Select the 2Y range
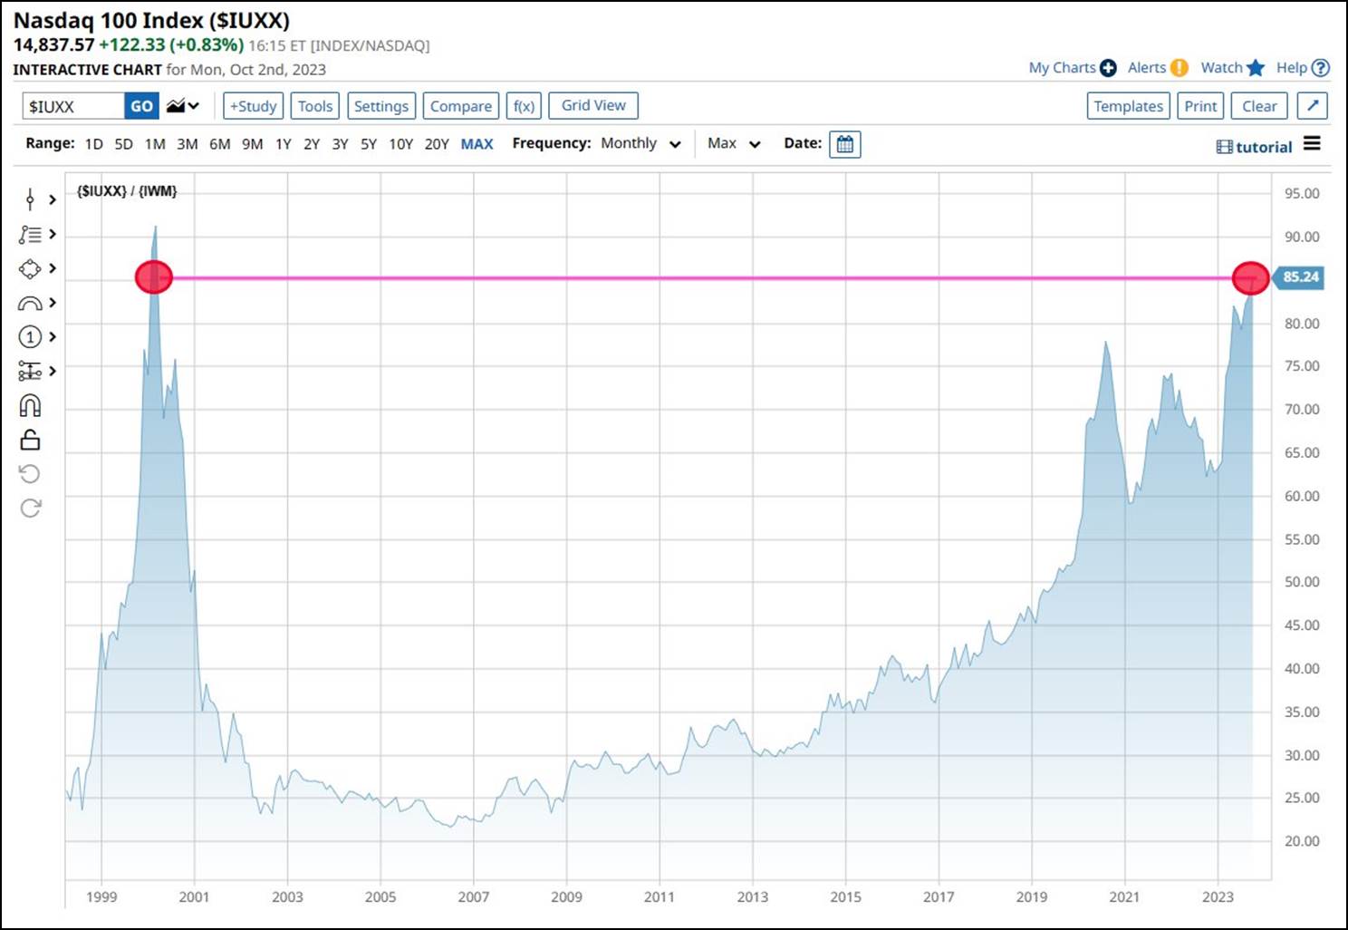Viewport: 1348px width, 930px height. pyautogui.click(x=312, y=144)
